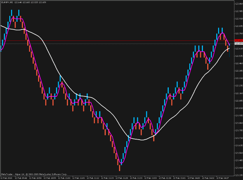Click the 121.785 price axis label
Image resolution: width=243 pixels, height=180 pixels.
(x=239, y=130)
